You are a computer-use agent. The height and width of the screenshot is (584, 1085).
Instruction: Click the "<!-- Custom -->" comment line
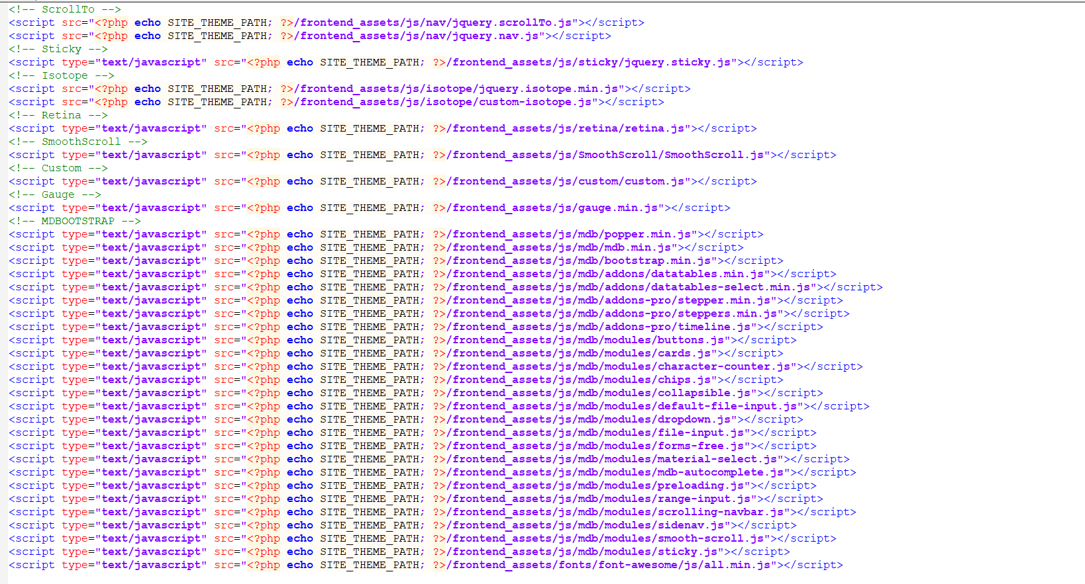(58, 168)
